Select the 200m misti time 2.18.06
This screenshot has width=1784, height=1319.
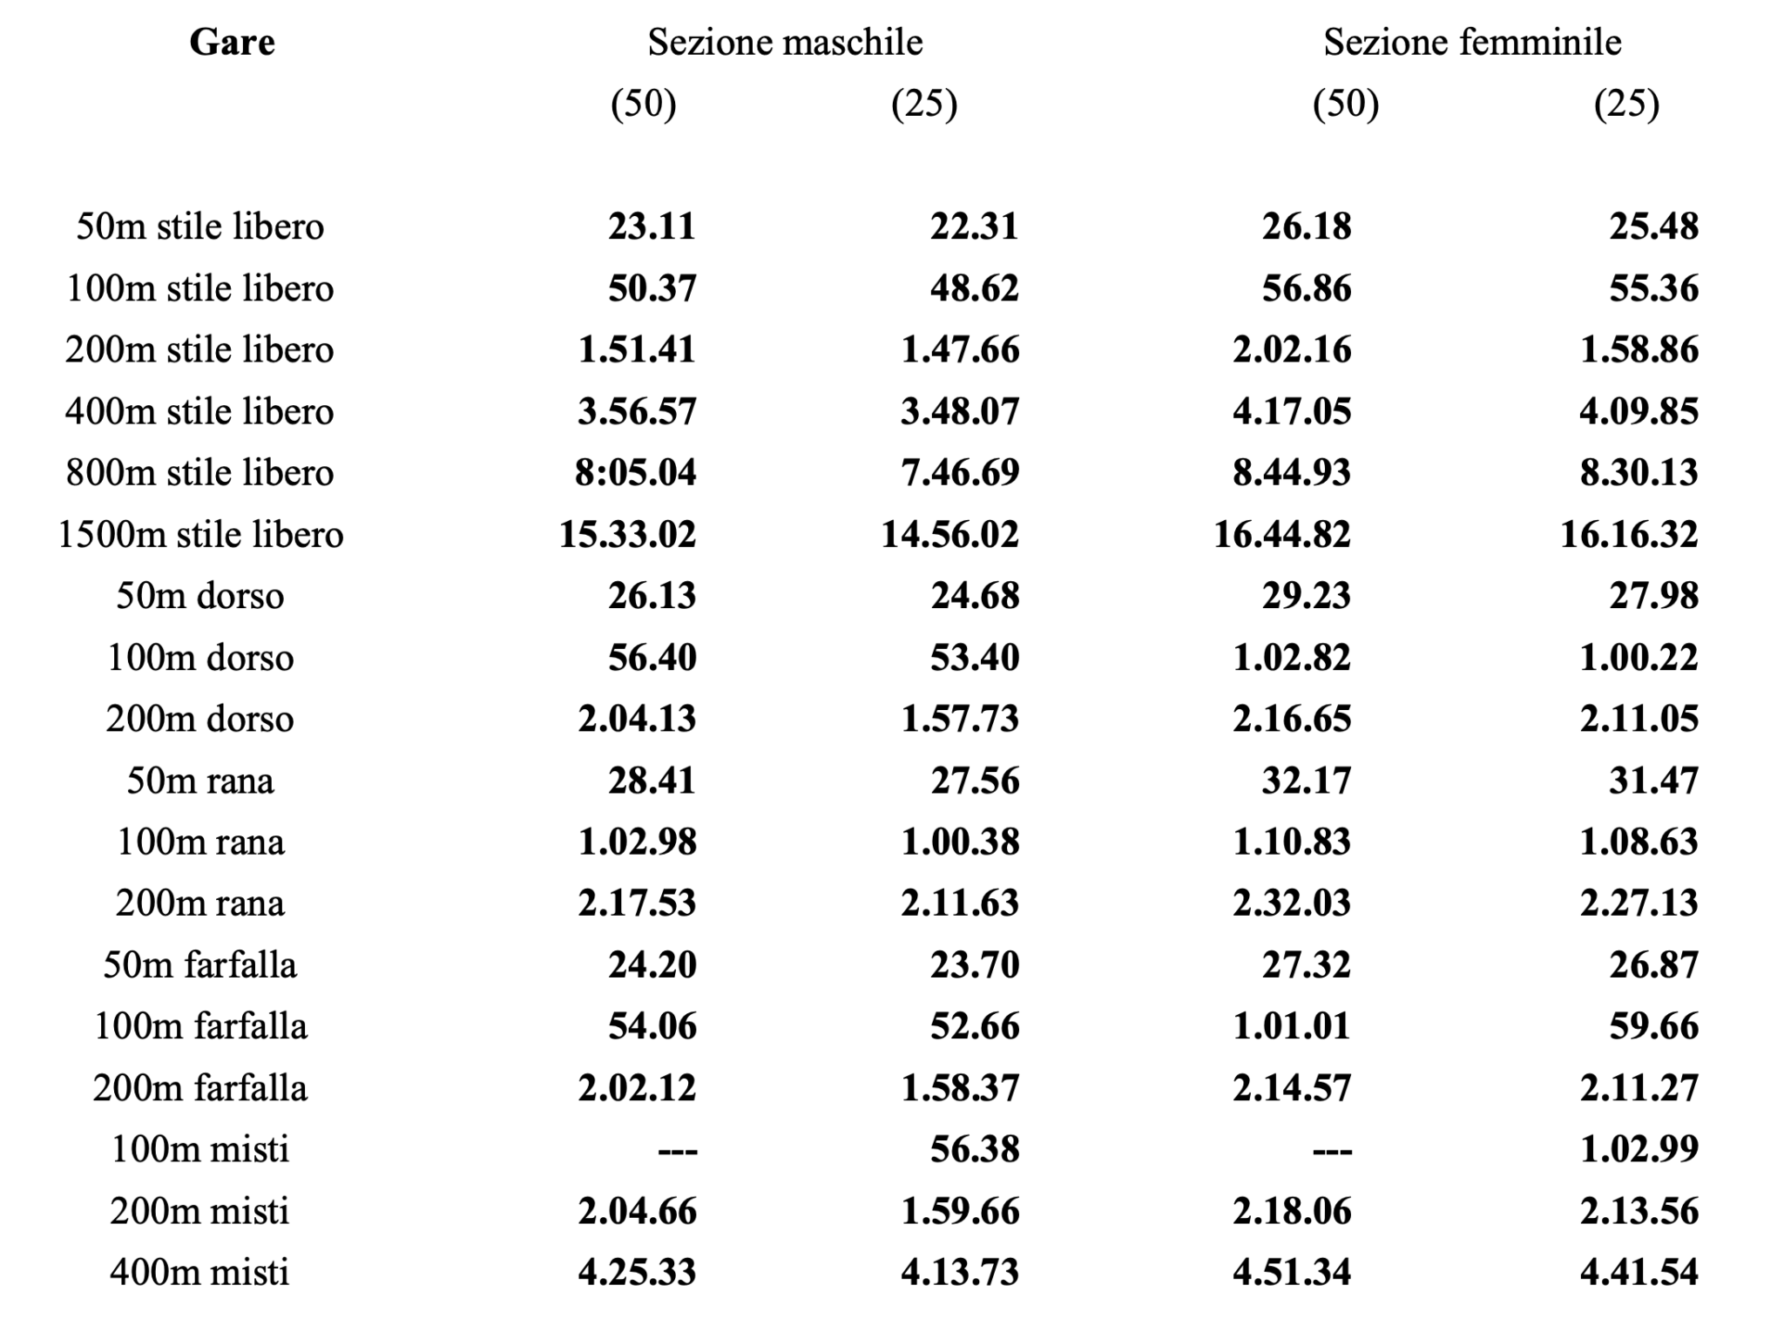pos(1292,1211)
